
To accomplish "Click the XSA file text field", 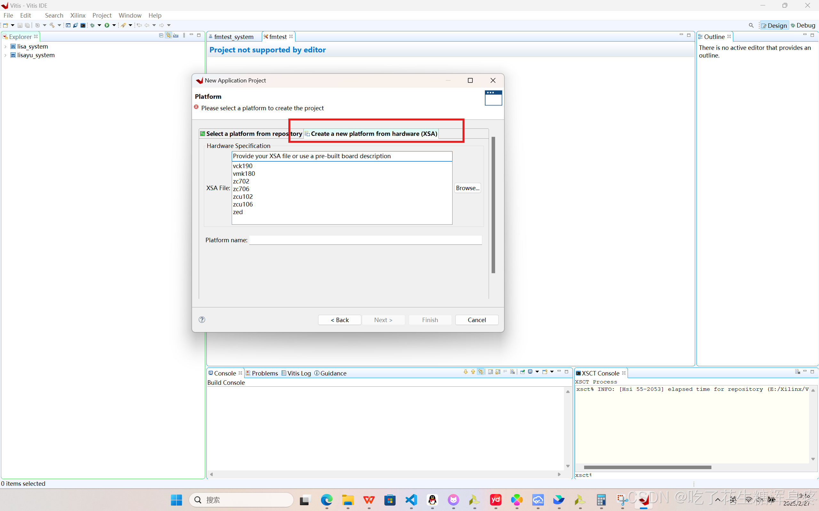I will [x=342, y=156].
